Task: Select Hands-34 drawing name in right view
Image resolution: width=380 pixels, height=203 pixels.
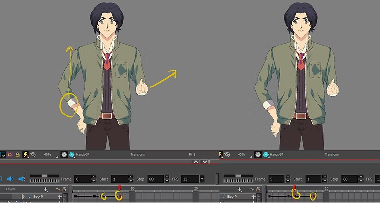Action: click(x=276, y=154)
